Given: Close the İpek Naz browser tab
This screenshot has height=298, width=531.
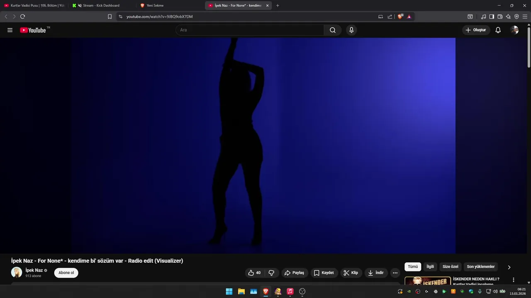Looking at the screenshot, I should 267,5.
